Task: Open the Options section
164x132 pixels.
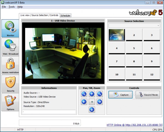Action: tap(10, 102)
